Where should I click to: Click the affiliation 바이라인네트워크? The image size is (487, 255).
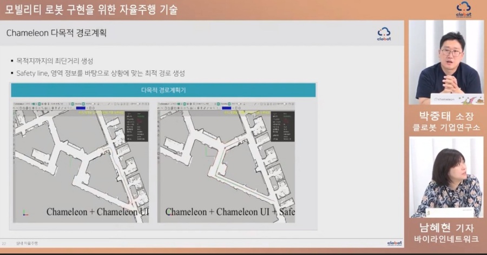[x=446, y=239]
